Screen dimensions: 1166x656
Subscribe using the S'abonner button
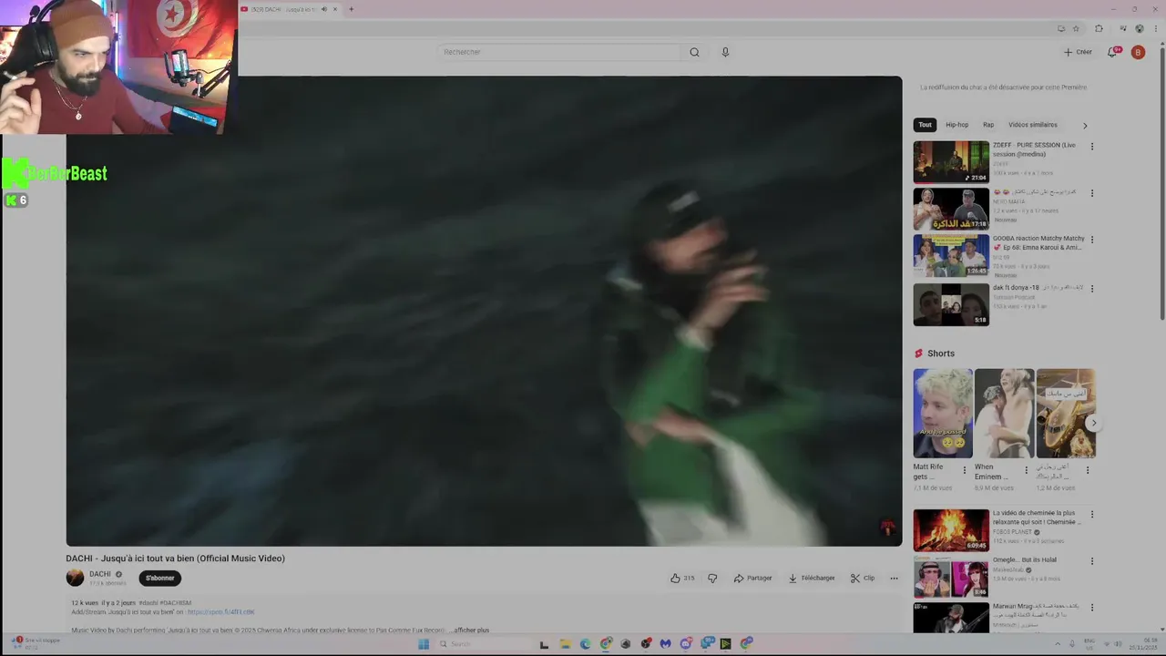[x=160, y=578]
